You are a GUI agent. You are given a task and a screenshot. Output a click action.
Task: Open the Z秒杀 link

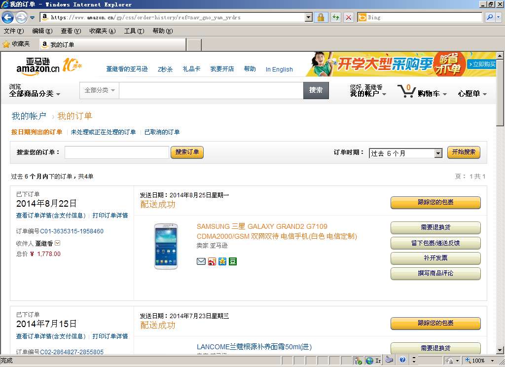165,69
